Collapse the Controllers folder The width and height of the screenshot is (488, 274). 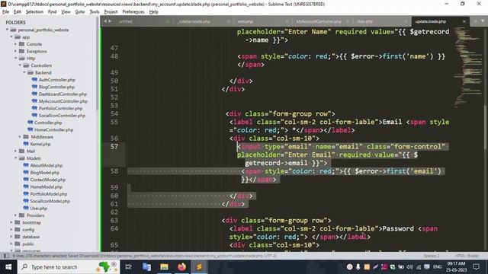point(21,65)
